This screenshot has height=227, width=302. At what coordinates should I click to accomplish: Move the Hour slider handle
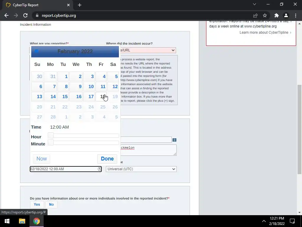pos(51,135)
